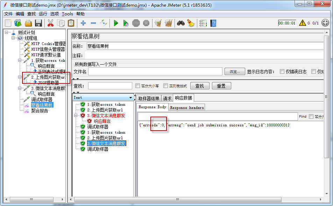Open the Templates icon in toolbar
This screenshot has height=206, width=333.
18,23
